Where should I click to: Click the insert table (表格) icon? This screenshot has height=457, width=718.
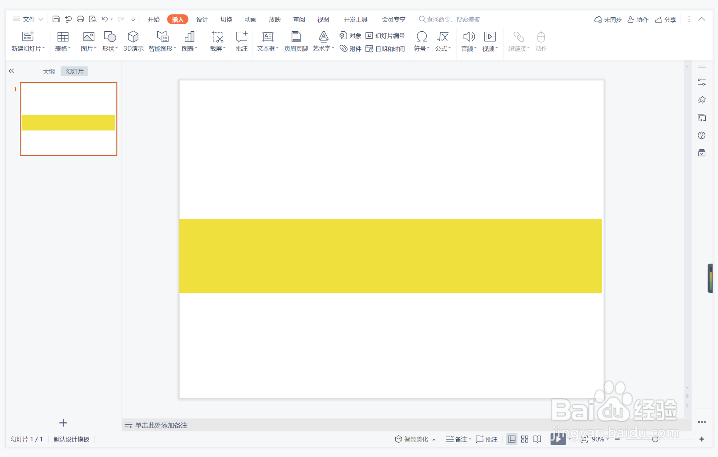(63, 37)
